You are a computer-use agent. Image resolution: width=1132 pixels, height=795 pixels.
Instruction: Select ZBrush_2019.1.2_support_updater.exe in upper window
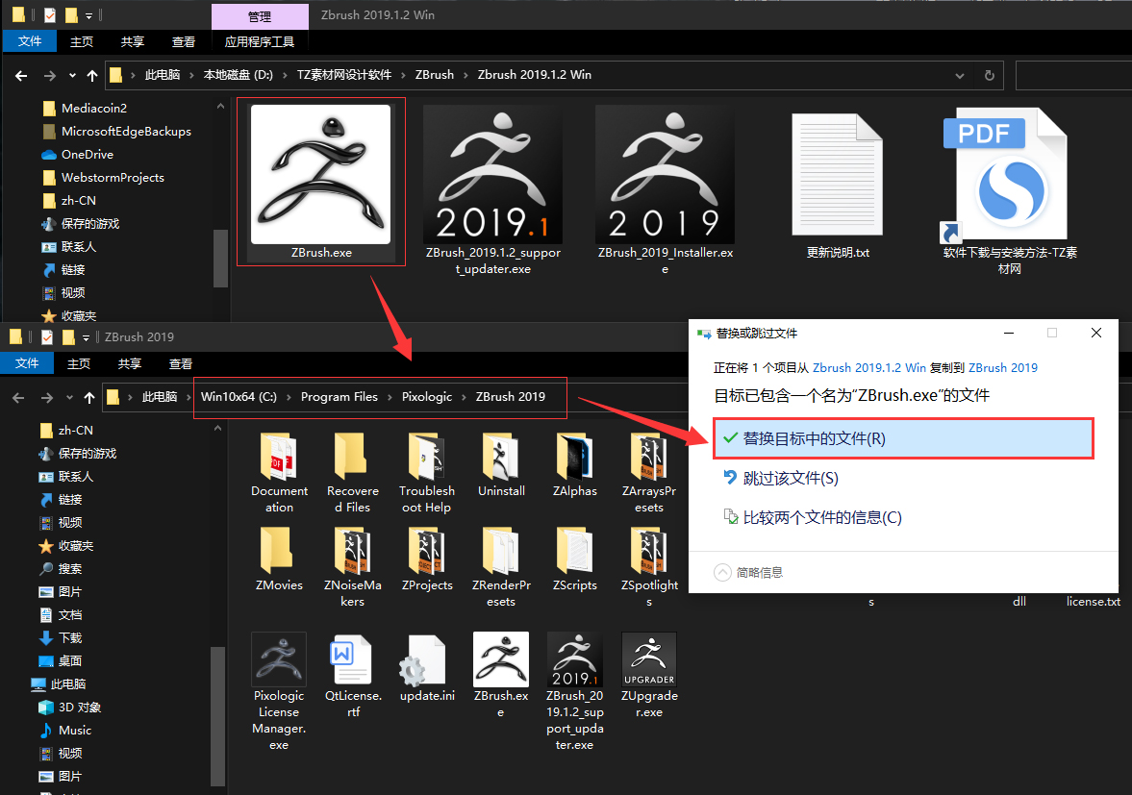493,190
